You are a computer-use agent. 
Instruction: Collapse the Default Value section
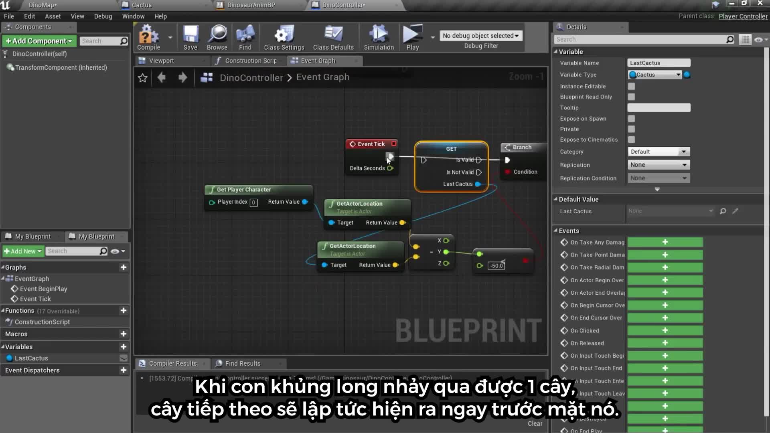tap(555, 199)
